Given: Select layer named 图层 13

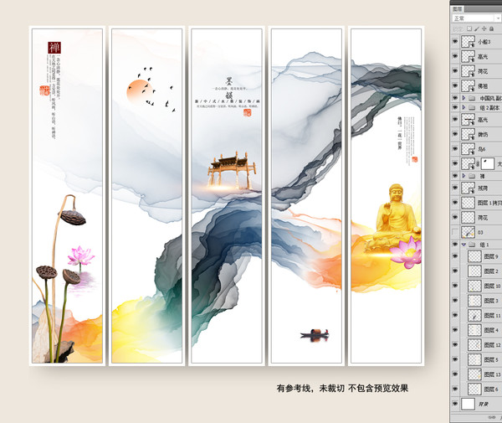Looking at the screenshot, I should 493,374.
